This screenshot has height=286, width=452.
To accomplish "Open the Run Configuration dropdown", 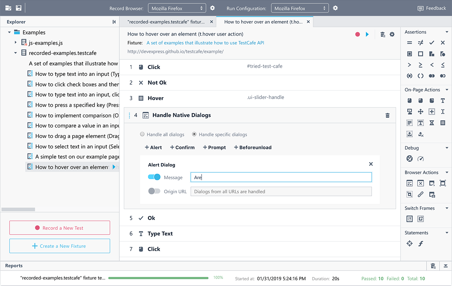I will click(x=300, y=8).
